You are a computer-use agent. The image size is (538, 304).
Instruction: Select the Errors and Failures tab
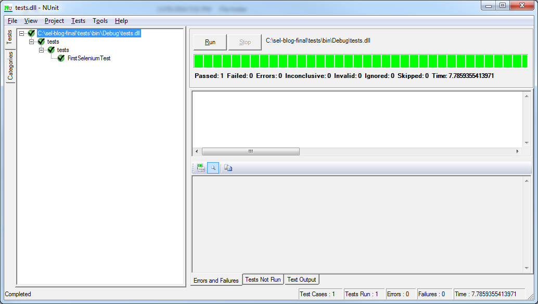pos(216,280)
